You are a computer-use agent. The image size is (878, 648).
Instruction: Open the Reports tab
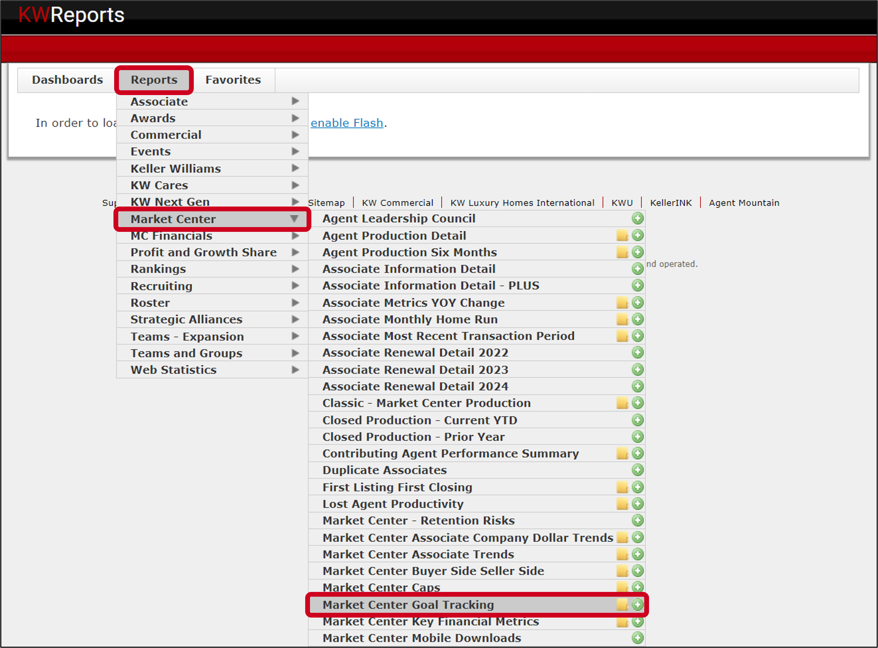[154, 80]
